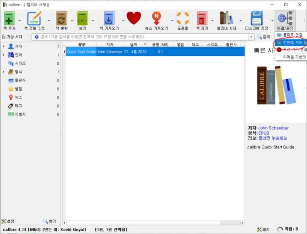
Task: Open 도움말 (Help) lifebuoy icon
Action: coord(183,18)
